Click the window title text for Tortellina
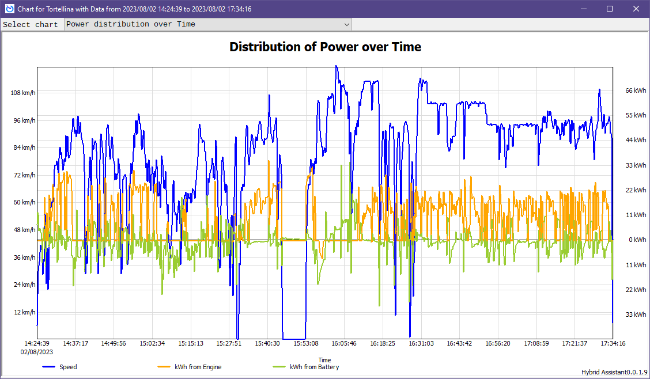Image resolution: width=650 pixels, height=379 pixels. [134, 9]
